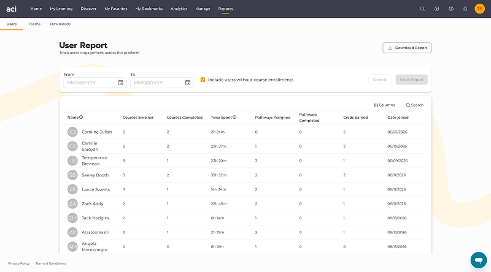Click the Time Spent info icon
This screenshot has height=272, width=491.
(x=234, y=117)
